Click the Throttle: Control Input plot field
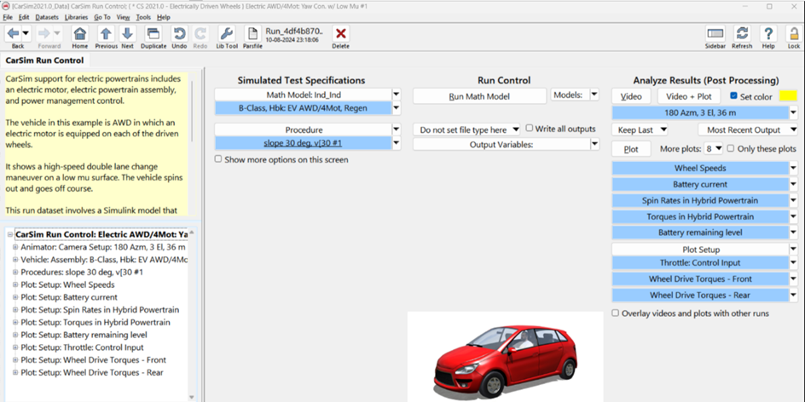This screenshot has width=805, height=402. (700, 262)
